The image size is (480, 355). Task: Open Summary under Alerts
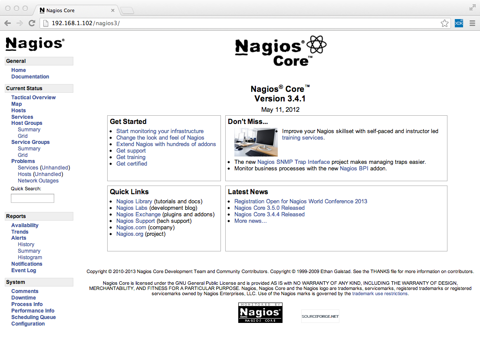click(x=29, y=251)
